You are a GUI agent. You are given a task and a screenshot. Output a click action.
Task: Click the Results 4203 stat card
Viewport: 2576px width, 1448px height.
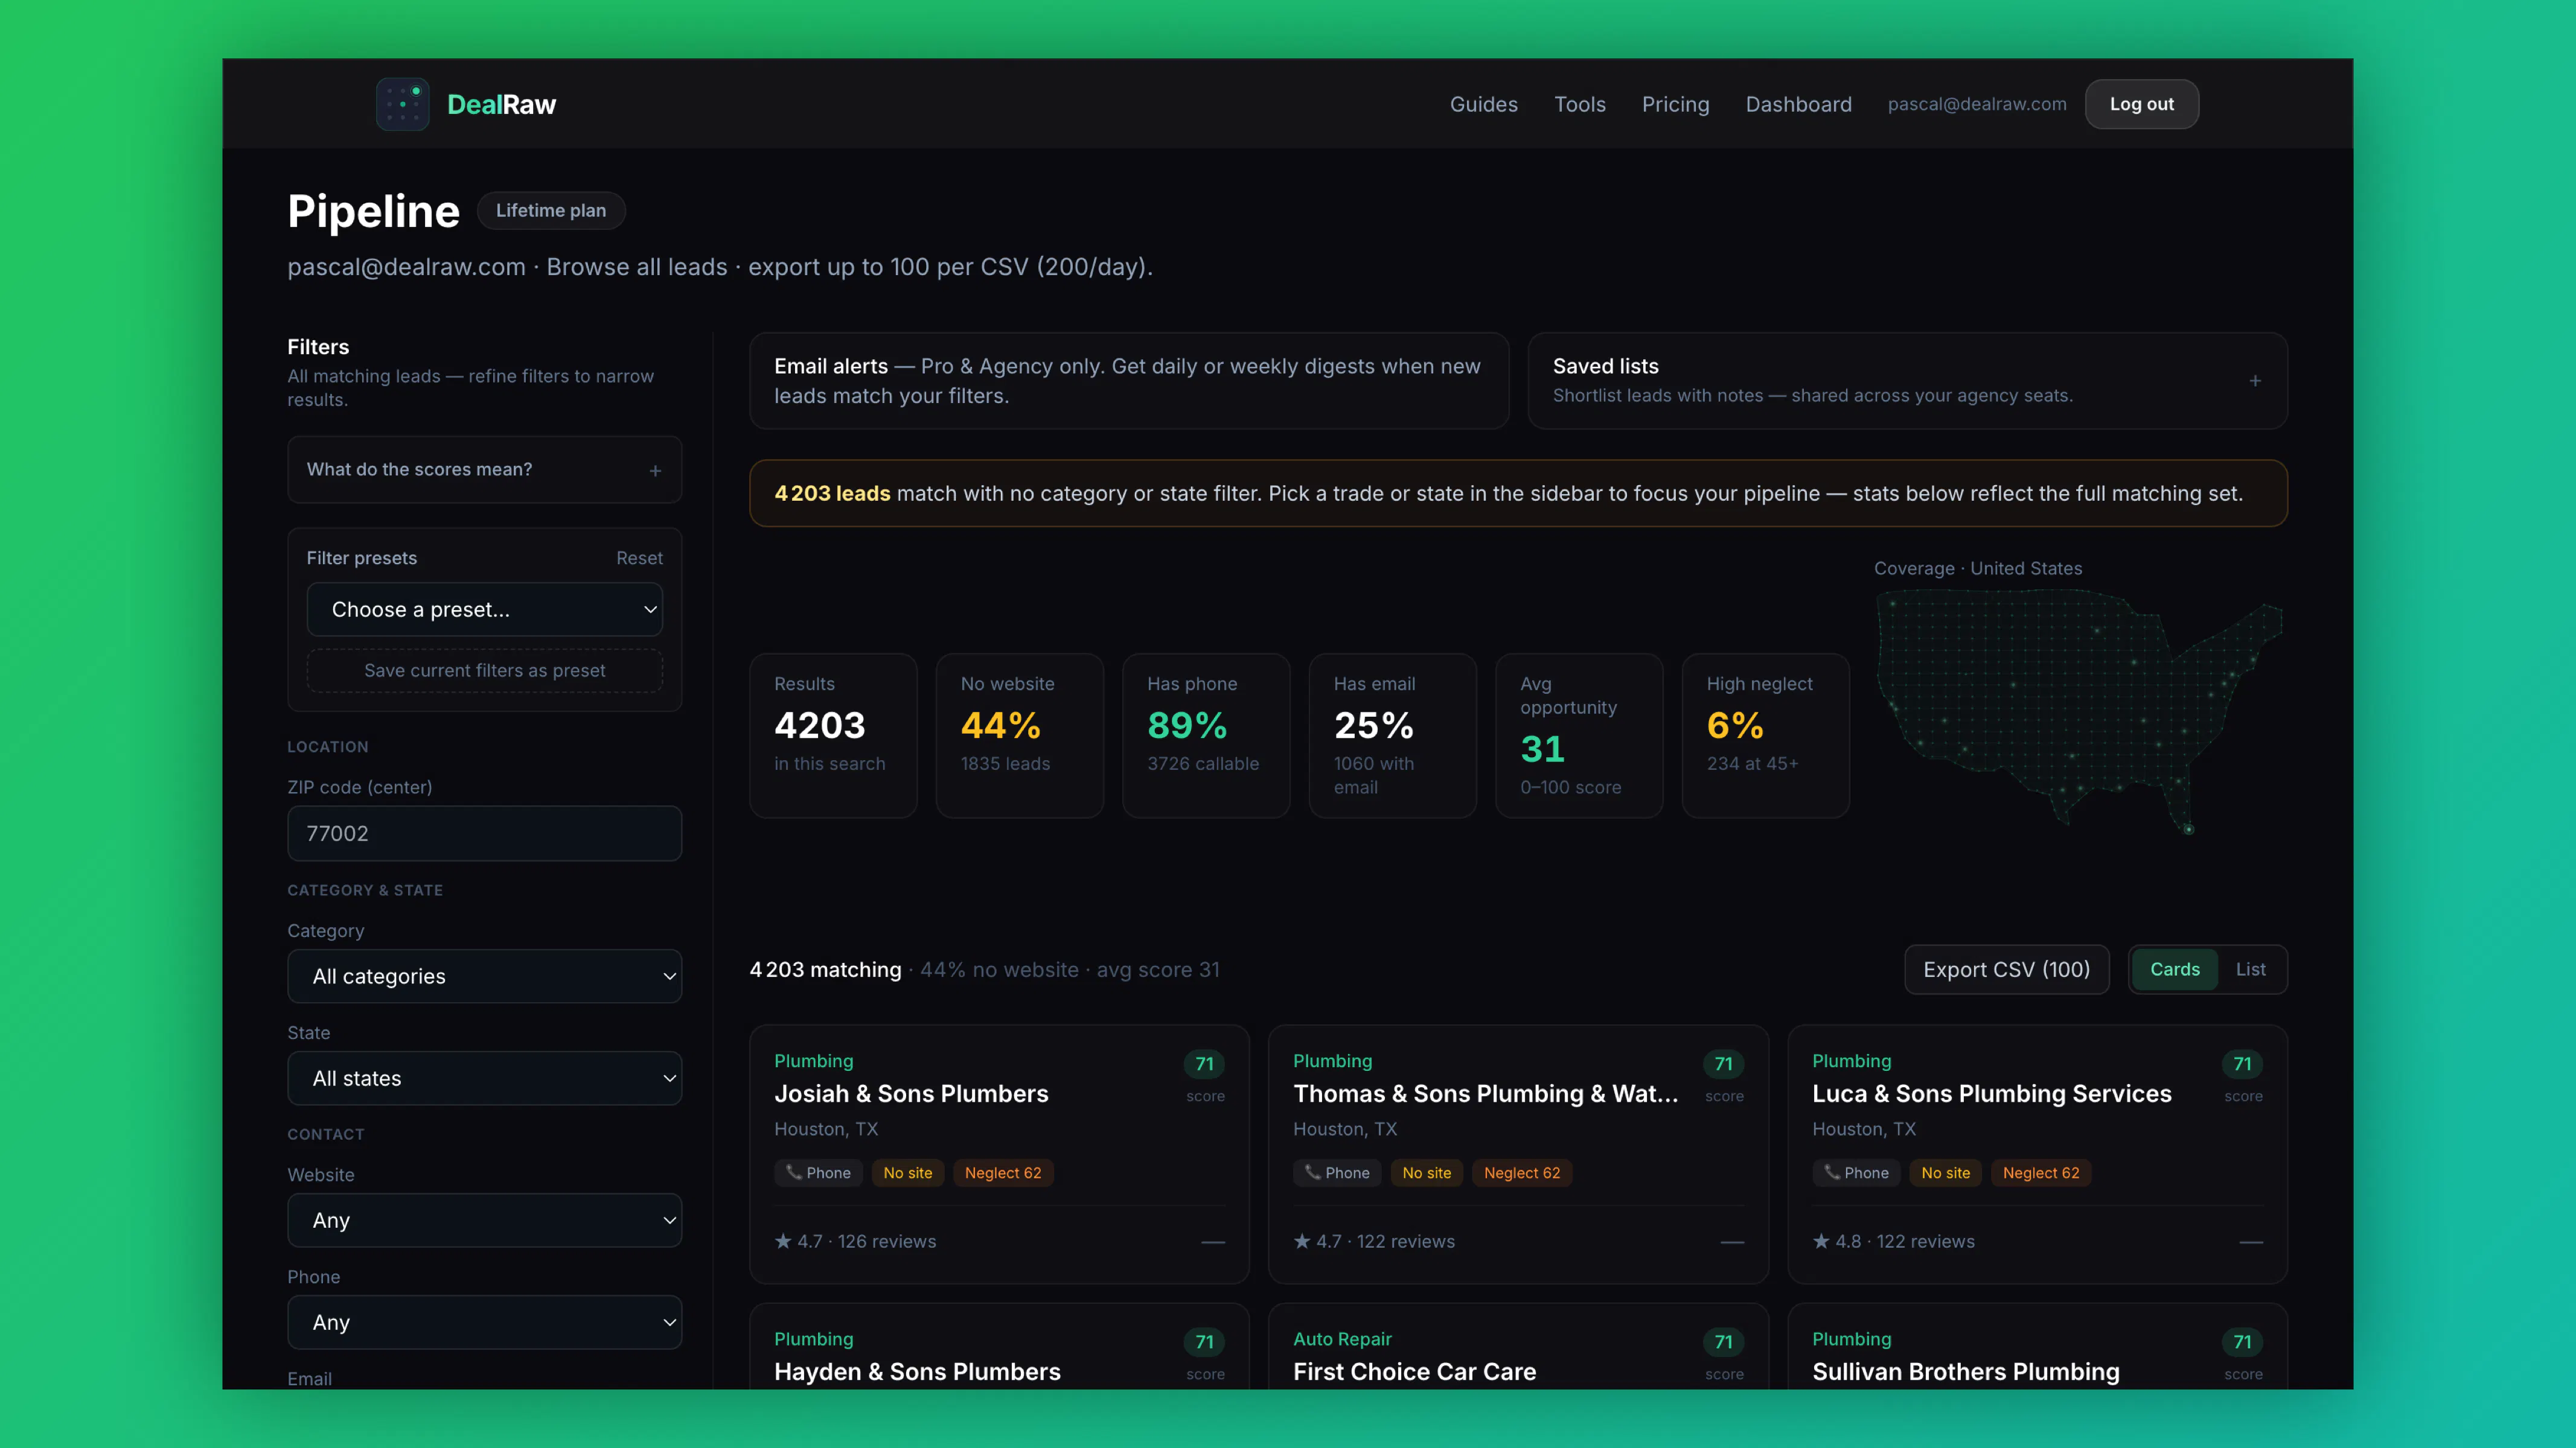point(833,735)
